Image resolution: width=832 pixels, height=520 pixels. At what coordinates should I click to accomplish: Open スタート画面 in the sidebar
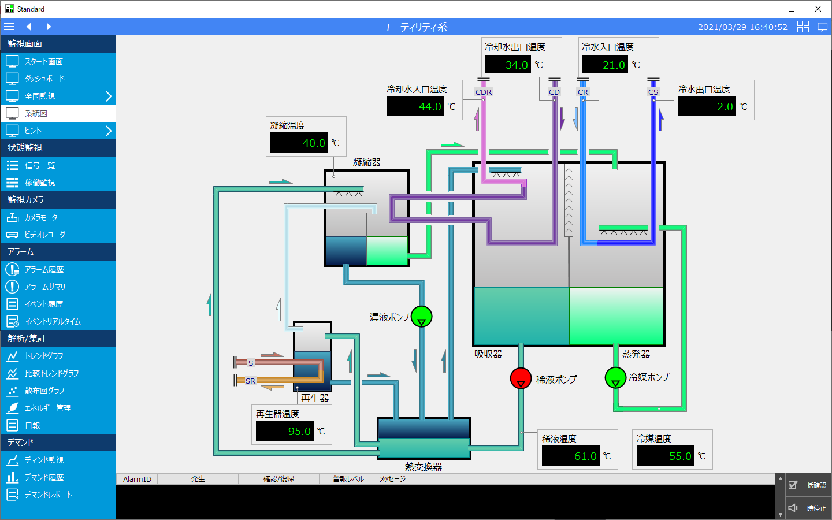58,61
